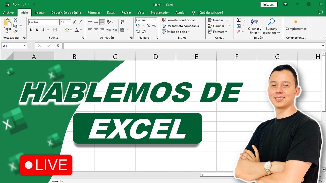Image resolution: width=326 pixels, height=183 pixels.
Task: Click the borders icon in Fuente group
Action: [x=55, y=30]
